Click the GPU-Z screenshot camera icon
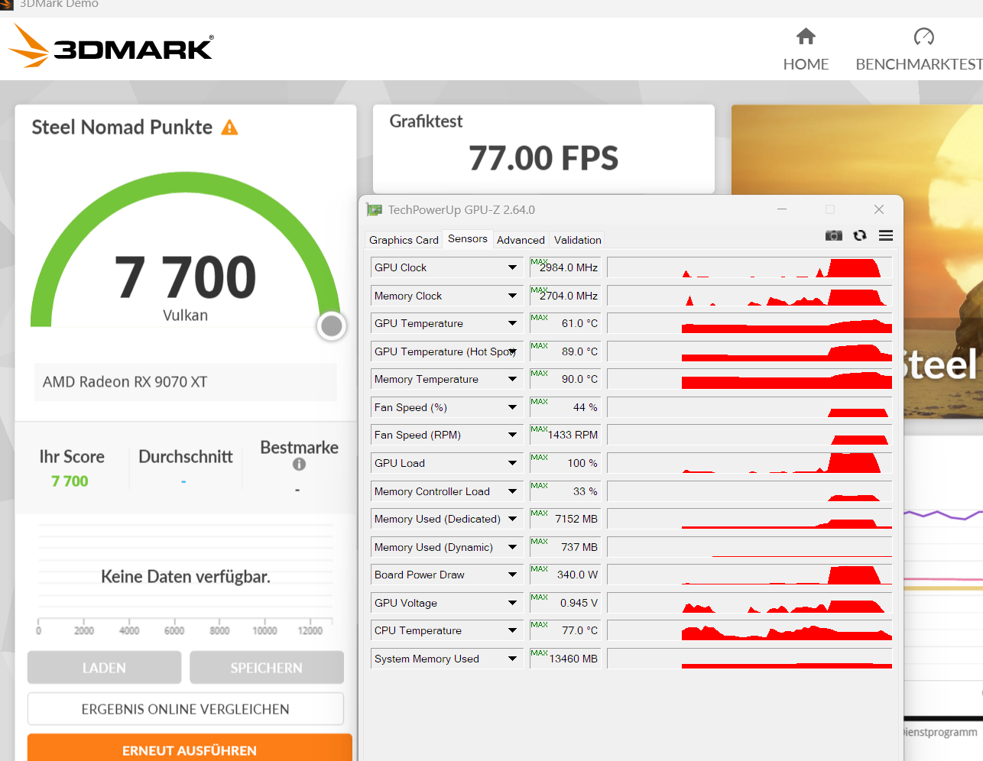This screenshot has width=983, height=761. [x=833, y=235]
